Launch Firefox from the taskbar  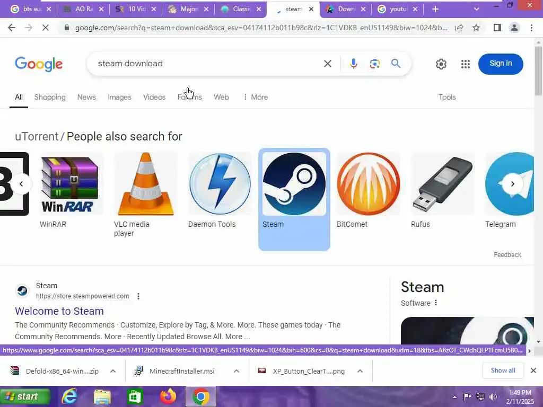168,396
